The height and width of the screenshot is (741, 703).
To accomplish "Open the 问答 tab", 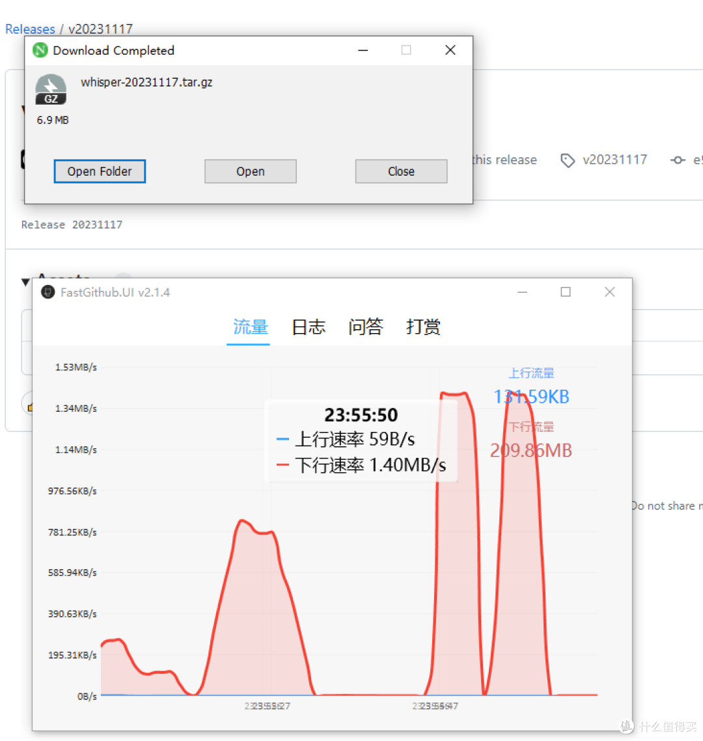I will [365, 327].
